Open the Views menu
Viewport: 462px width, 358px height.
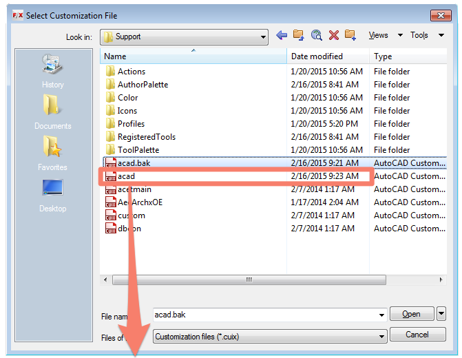(378, 35)
